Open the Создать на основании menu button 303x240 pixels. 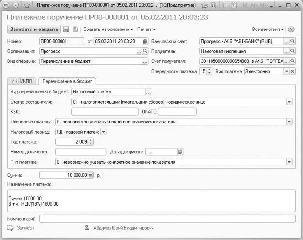click(107, 29)
